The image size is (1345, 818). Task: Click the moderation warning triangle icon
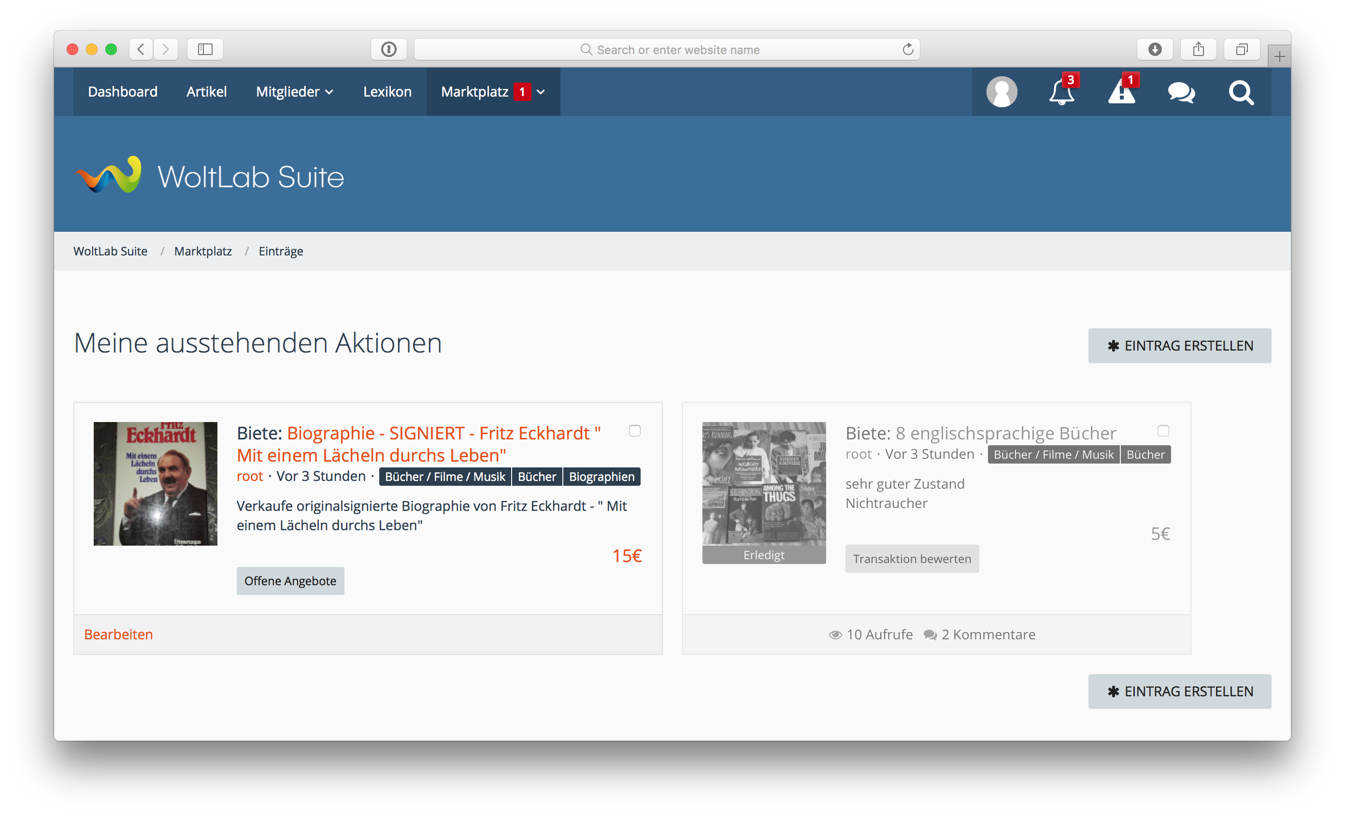[1121, 92]
